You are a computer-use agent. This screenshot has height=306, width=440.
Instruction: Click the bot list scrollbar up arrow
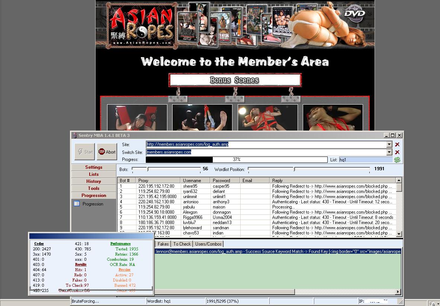point(399,180)
